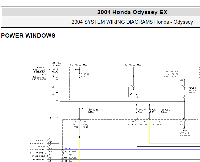Click the "A22" terminal label
Viewport: 200px width, 162px height.
(x=50, y=139)
